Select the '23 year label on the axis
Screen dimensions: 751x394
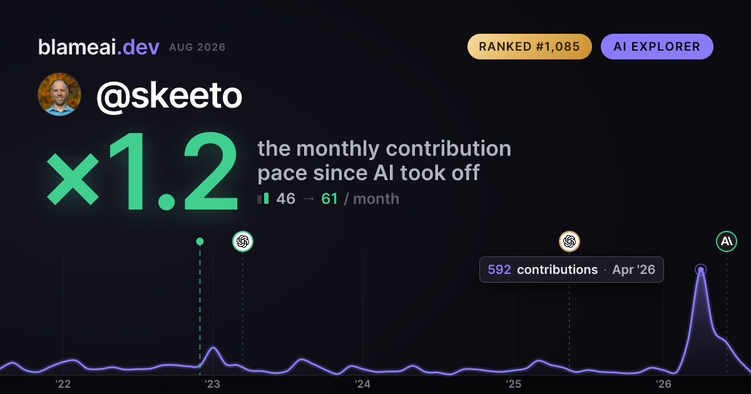coord(213,383)
